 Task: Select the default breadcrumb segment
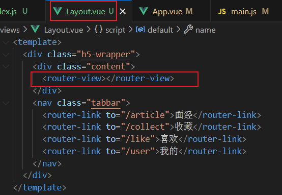point(160,30)
